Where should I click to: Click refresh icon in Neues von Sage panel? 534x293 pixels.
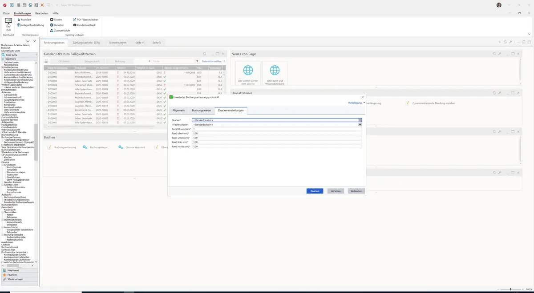click(x=494, y=54)
